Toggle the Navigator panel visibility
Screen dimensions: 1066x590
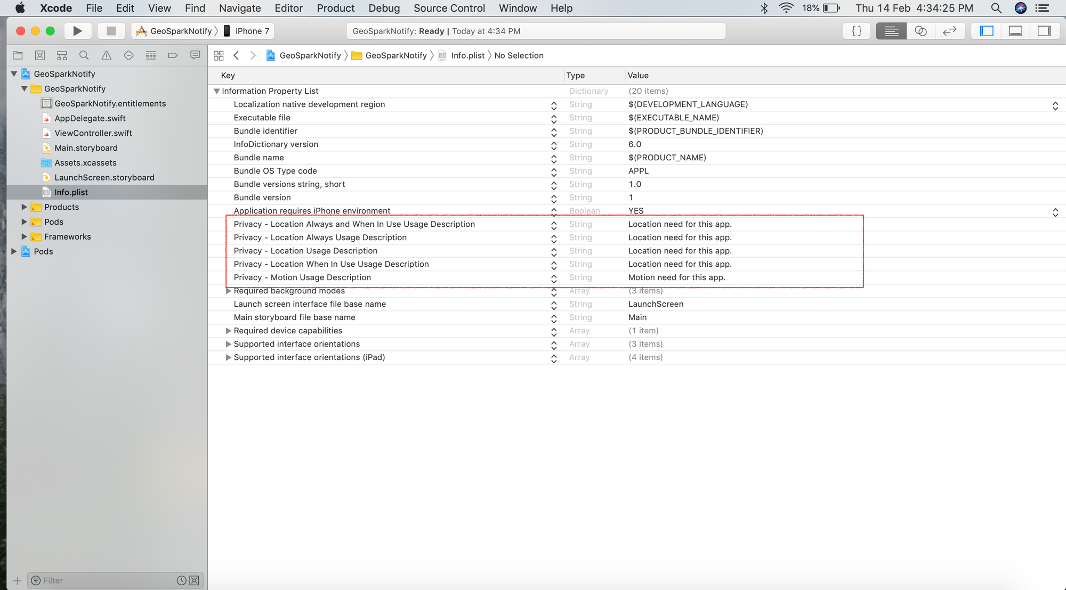987,31
